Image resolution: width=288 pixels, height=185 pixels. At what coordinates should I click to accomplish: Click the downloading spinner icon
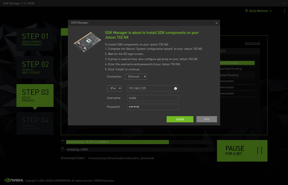(63, 142)
